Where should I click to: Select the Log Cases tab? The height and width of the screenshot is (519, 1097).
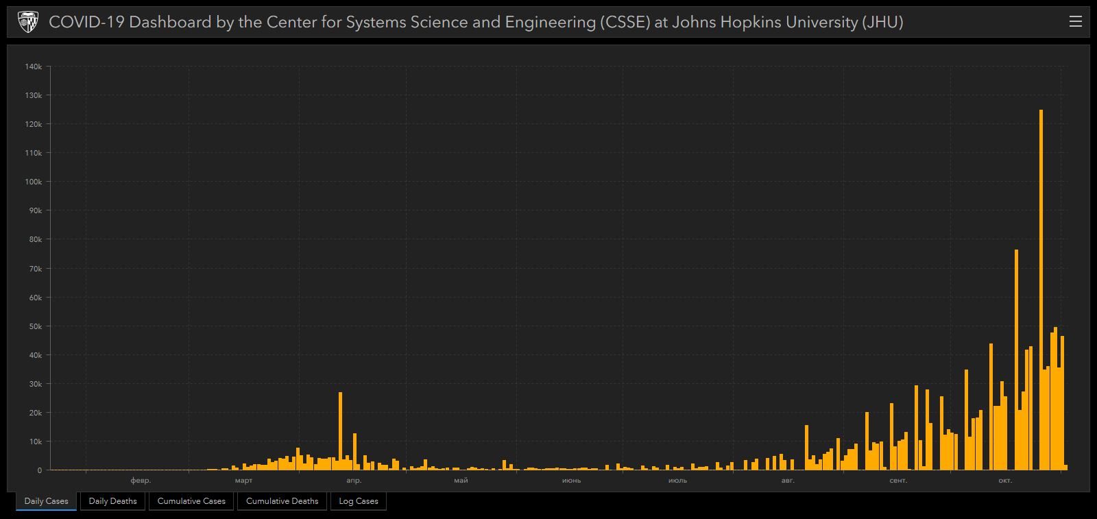[359, 501]
